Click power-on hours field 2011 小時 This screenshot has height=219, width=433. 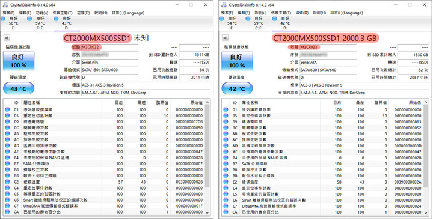(x=195, y=78)
